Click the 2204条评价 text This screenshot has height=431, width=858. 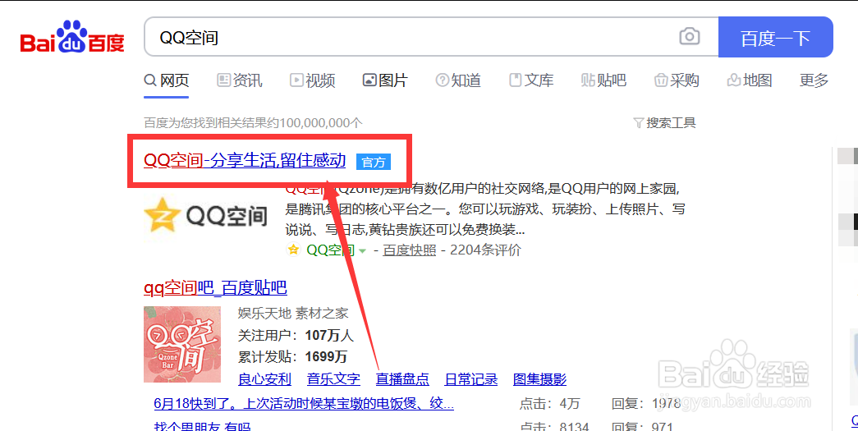pyautogui.click(x=485, y=250)
